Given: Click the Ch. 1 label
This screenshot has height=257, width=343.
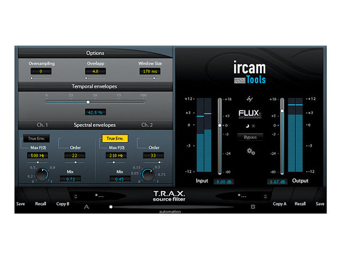Looking at the screenshot, I should [x=42, y=125].
